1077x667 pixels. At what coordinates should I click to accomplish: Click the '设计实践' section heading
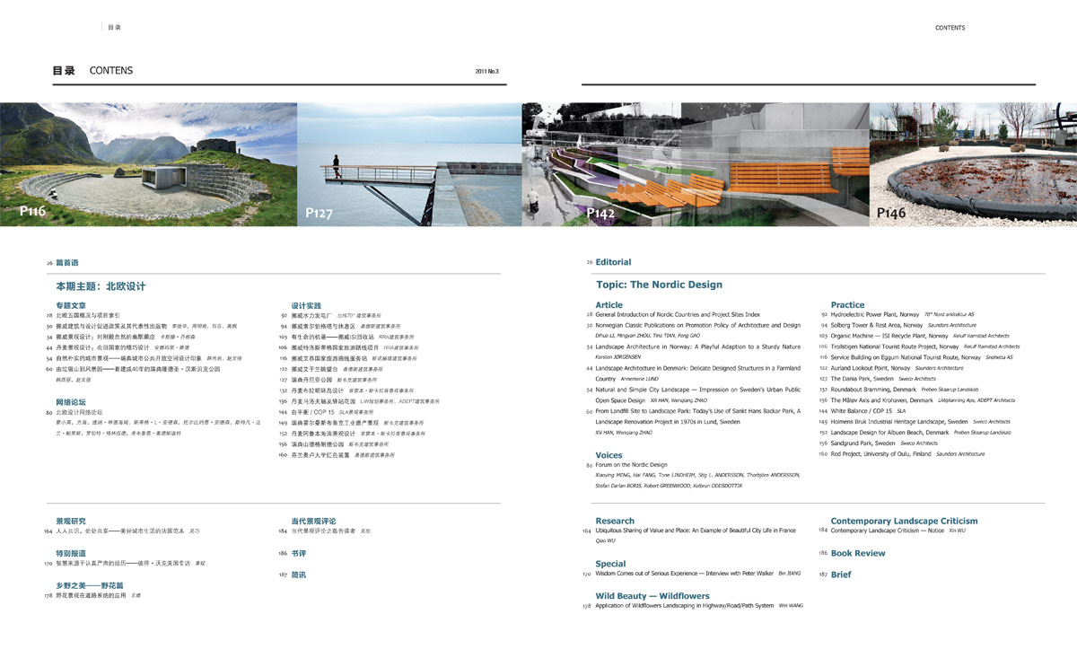click(x=306, y=306)
